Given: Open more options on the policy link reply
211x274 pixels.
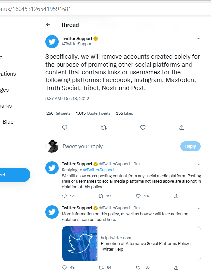Looking at the screenshot, I should 198,208.
